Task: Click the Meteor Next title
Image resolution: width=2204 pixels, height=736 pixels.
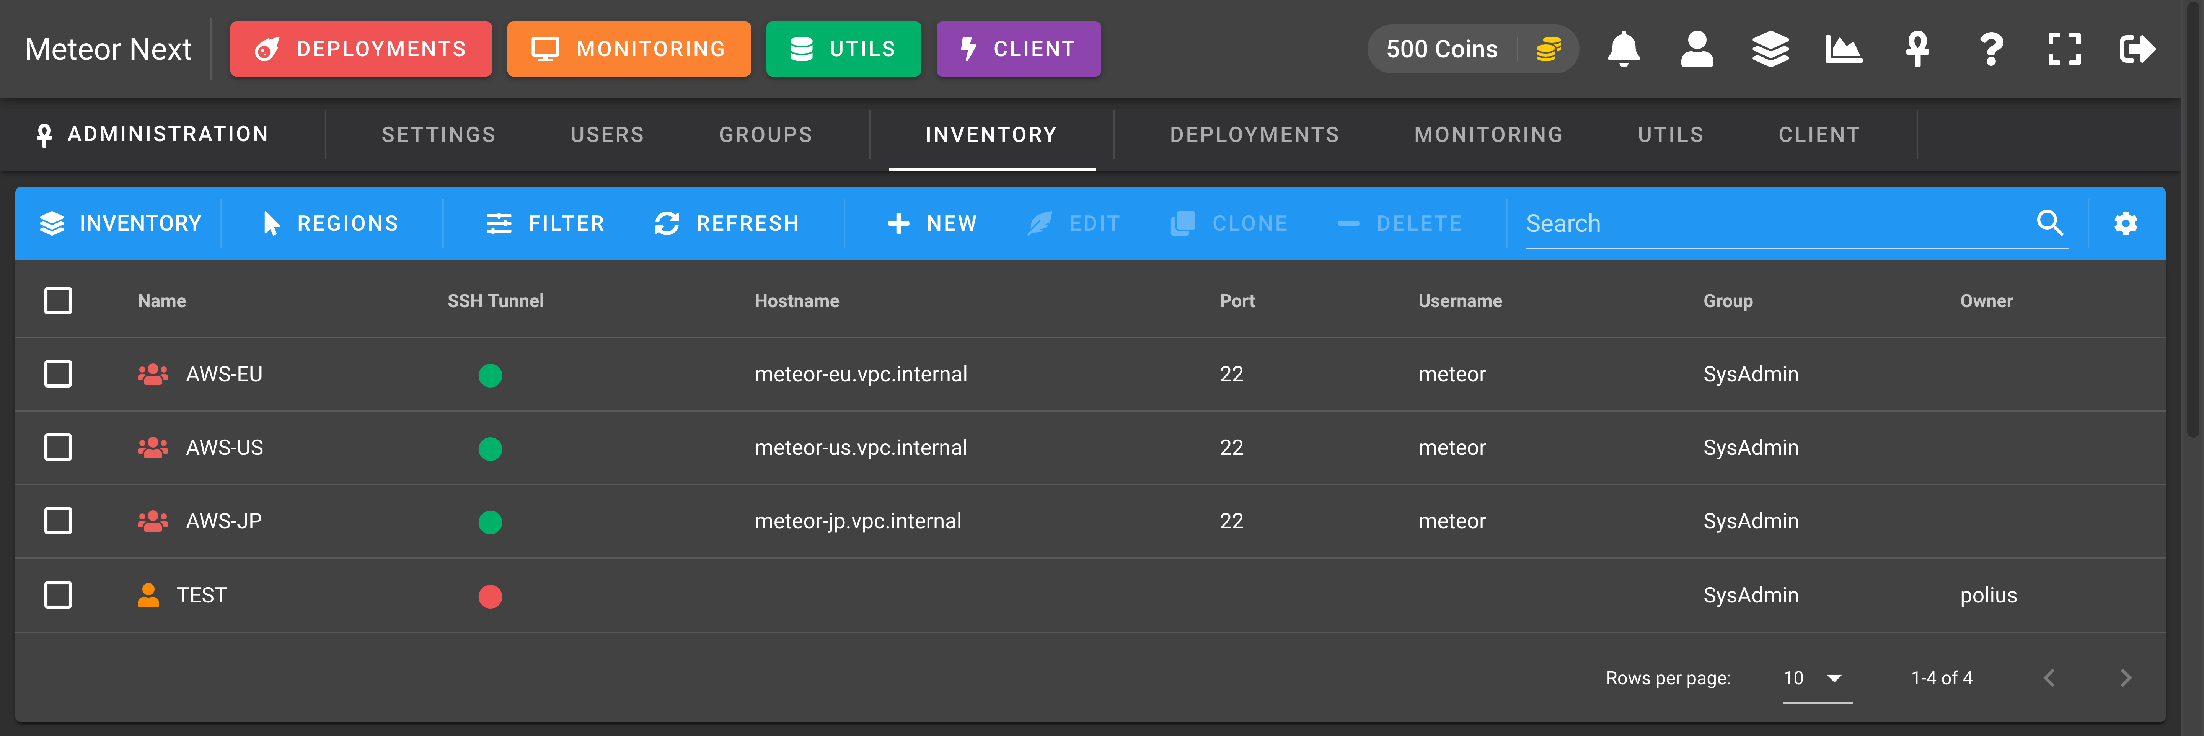Action: point(108,49)
